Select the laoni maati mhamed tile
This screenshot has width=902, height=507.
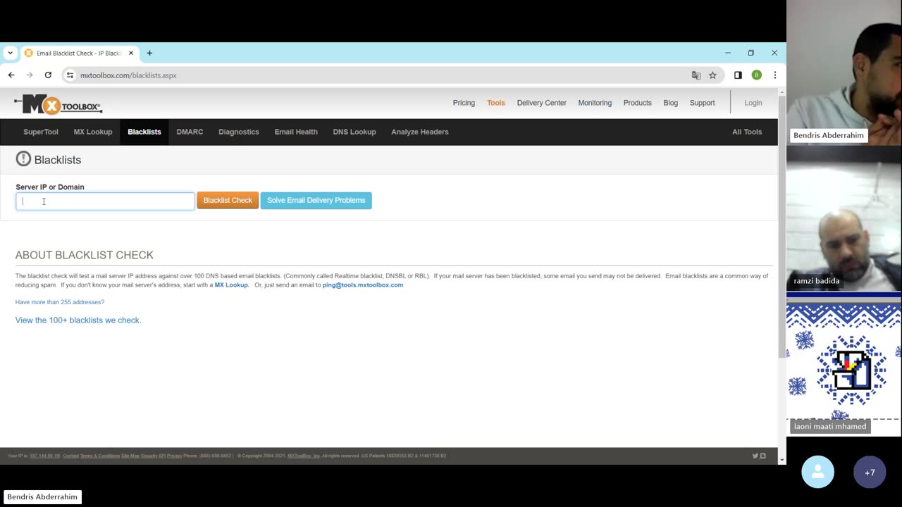[844, 365]
